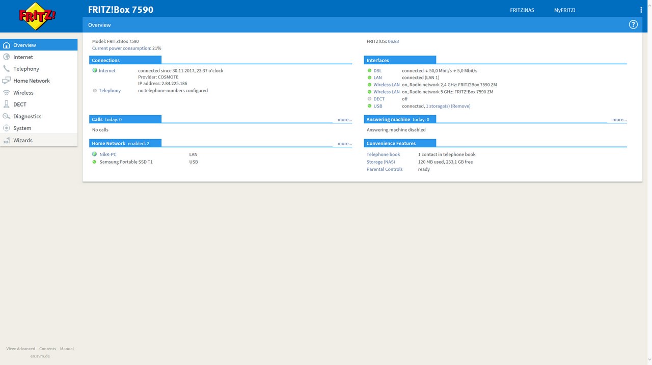Switch View: Advanced in footer
The height and width of the screenshot is (365, 652).
click(x=21, y=349)
